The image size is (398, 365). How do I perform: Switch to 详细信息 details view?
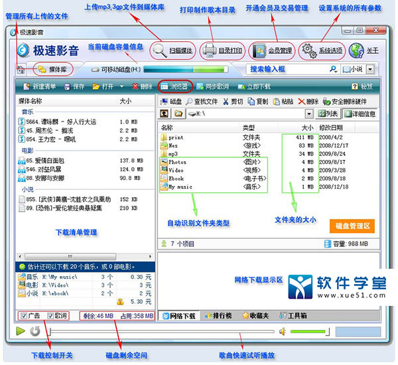tap(360, 113)
